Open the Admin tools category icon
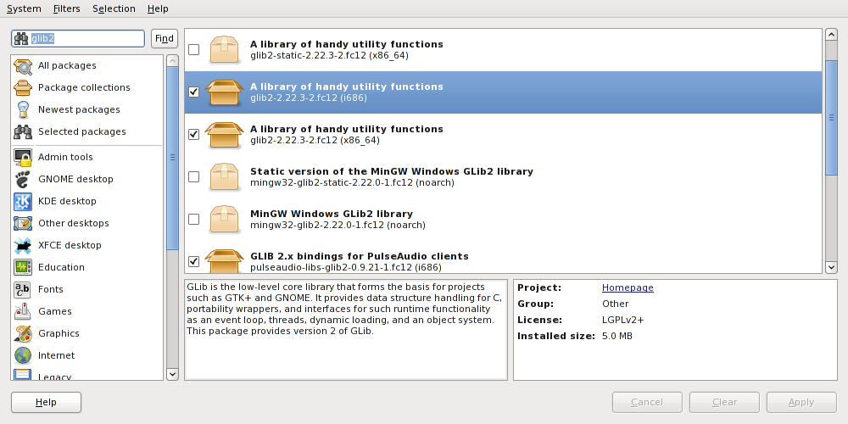The height and width of the screenshot is (424, 848). pyautogui.click(x=23, y=157)
